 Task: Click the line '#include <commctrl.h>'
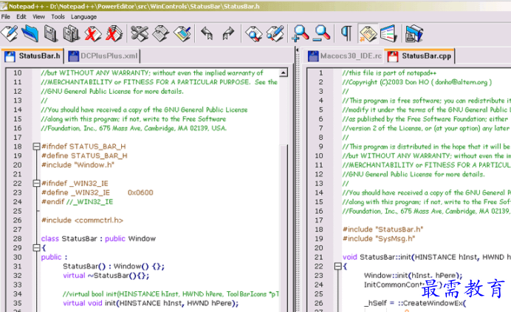click(x=82, y=220)
